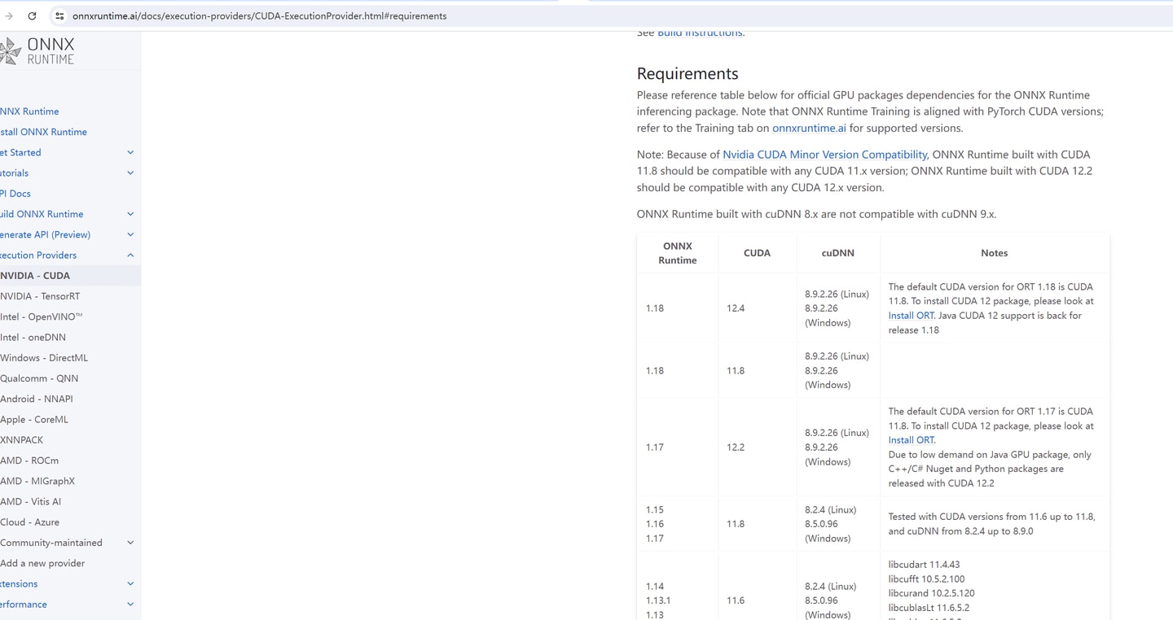Image resolution: width=1173 pixels, height=620 pixels.
Task: Expand the Tutorials section chevron
Action: (130, 172)
